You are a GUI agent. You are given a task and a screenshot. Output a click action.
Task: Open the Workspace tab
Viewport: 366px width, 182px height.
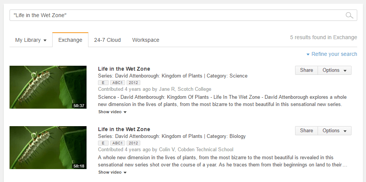(x=146, y=40)
